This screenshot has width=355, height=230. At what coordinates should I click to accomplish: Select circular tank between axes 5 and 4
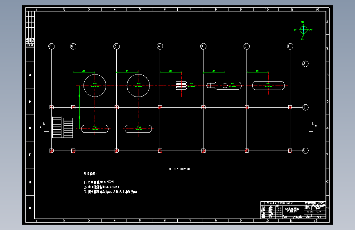coord(138,86)
